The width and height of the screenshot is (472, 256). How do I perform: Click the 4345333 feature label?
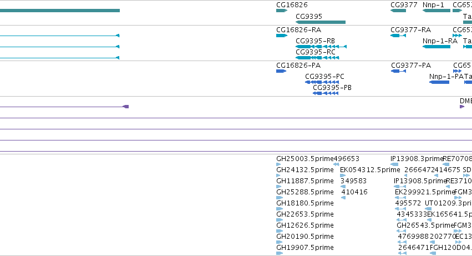(x=412, y=214)
